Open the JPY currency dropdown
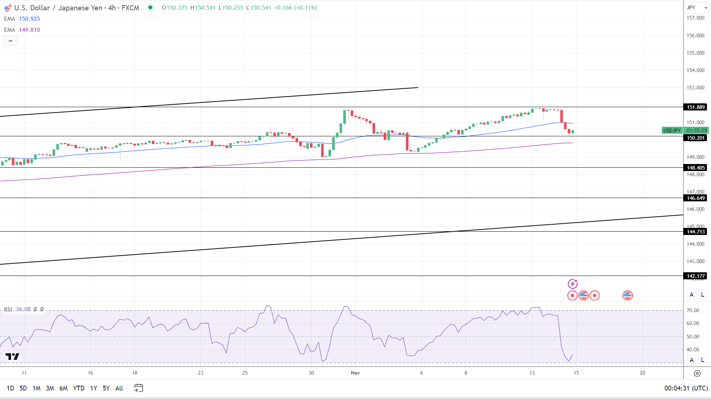Screen dimensions: 711x399 697,7
